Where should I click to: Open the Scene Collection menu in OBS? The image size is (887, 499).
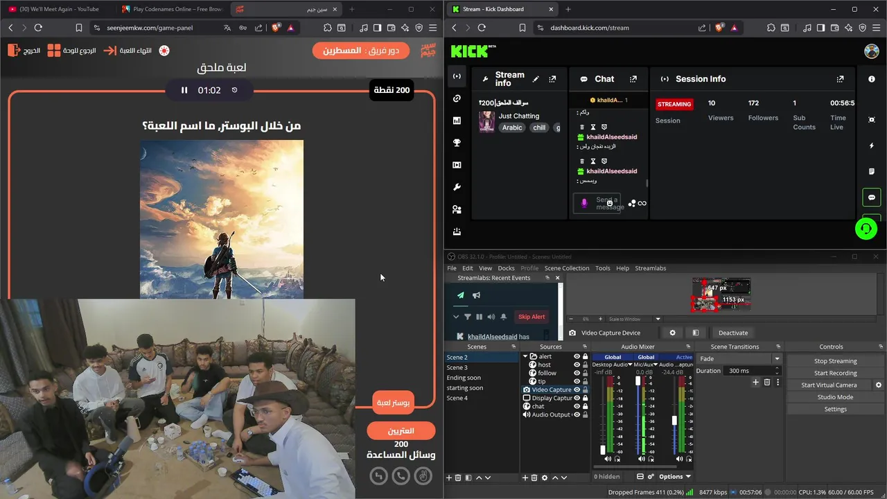pos(566,268)
